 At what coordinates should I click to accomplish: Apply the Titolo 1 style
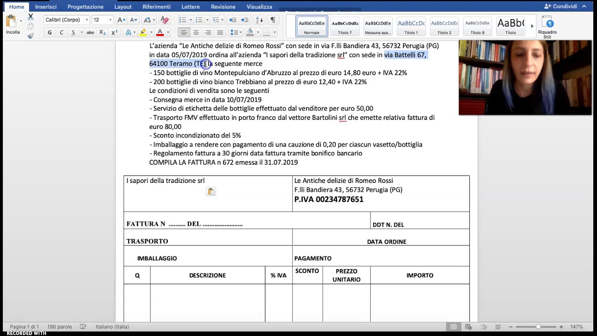(x=411, y=26)
